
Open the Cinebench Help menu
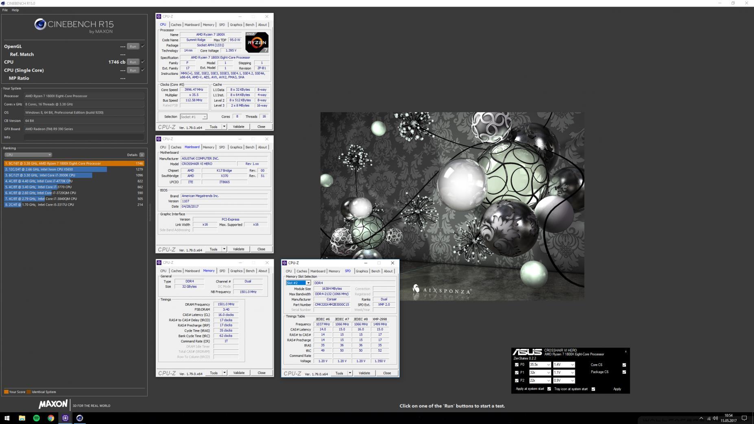[15, 10]
